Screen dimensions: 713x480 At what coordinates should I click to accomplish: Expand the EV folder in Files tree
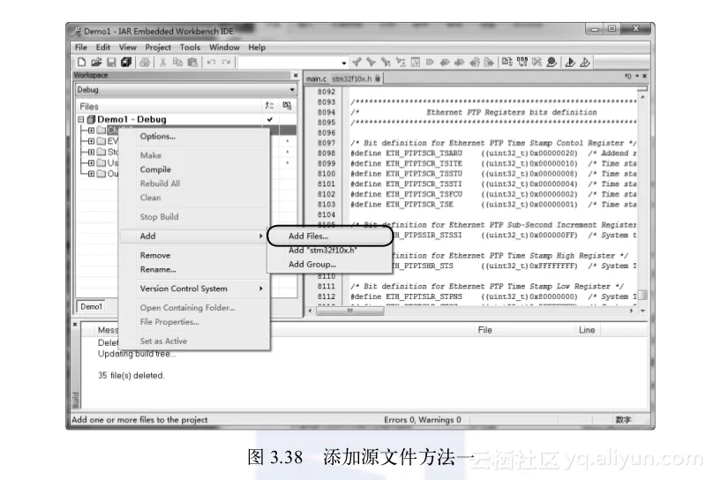[91, 141]
